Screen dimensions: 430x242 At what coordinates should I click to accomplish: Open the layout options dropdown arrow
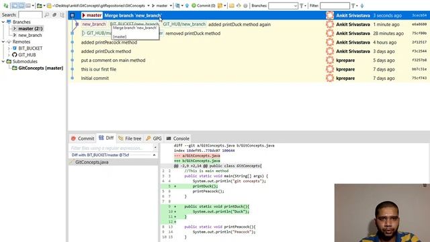pos(33,6)
